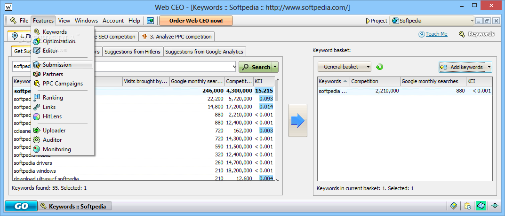Viewport: 505px width, 216px height.
Task: Click Order Web CEO now! button
Action: 196,21
